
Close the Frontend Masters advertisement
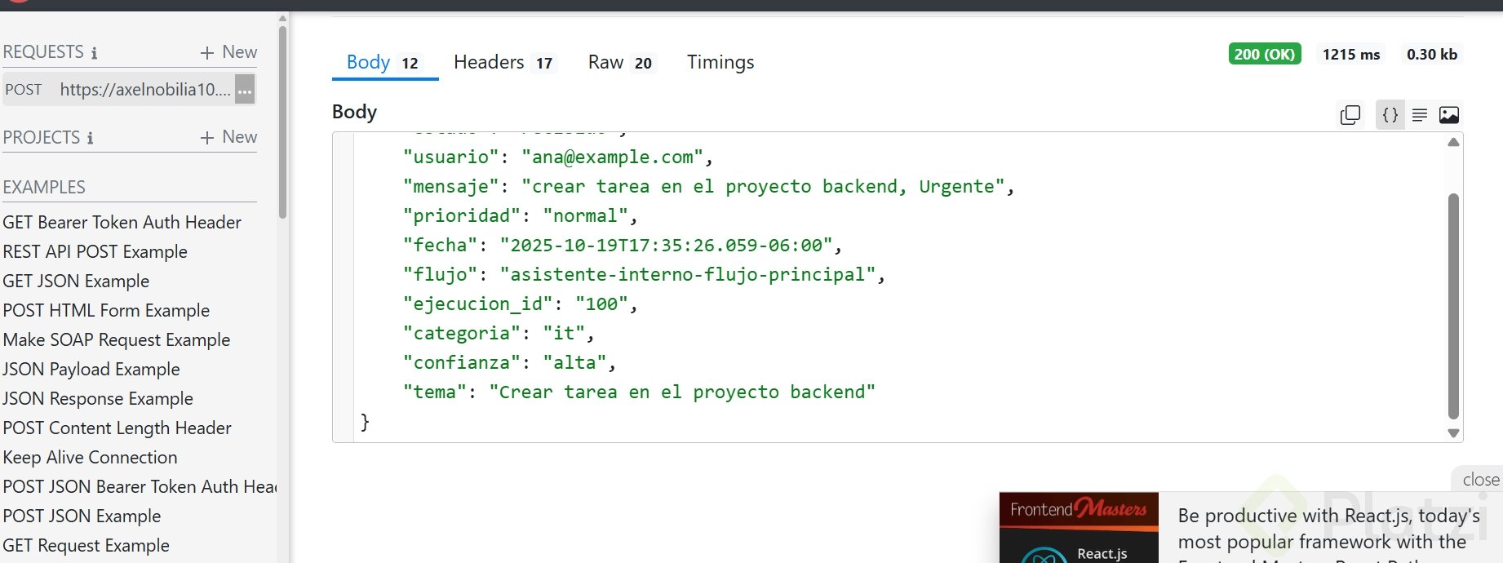point(1480,480)
